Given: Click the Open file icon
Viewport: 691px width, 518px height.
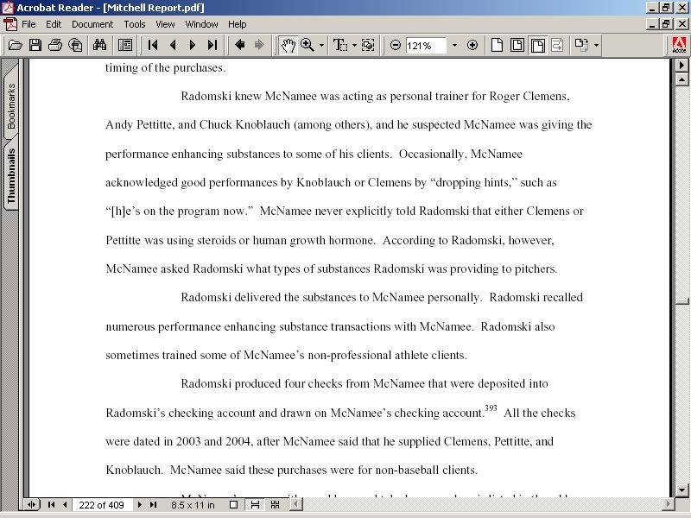Looking at the screenshot, I should point(15,45).
